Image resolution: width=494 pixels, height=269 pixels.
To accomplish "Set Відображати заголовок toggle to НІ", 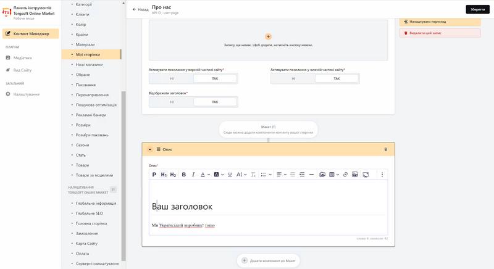I will pyautogui.click(x=172, y=102).
